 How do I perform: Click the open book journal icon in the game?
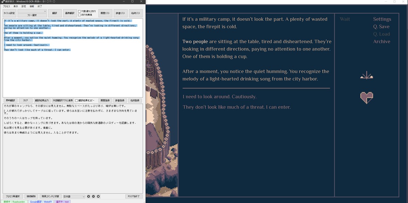click(367, 76)
